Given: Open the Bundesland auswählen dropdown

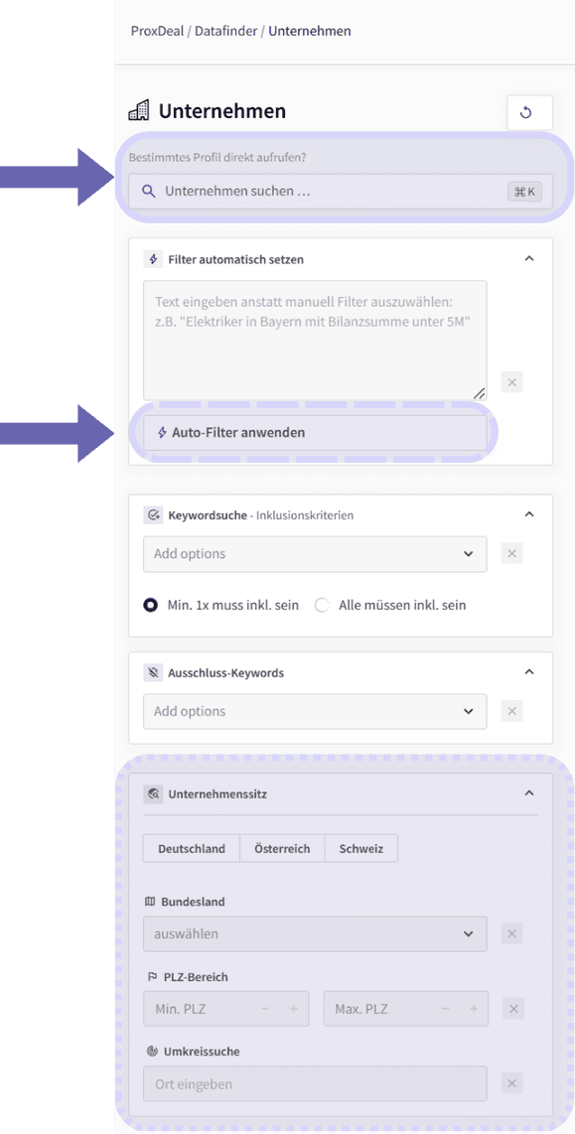Looking at the screenshot, I should (315, 933).
